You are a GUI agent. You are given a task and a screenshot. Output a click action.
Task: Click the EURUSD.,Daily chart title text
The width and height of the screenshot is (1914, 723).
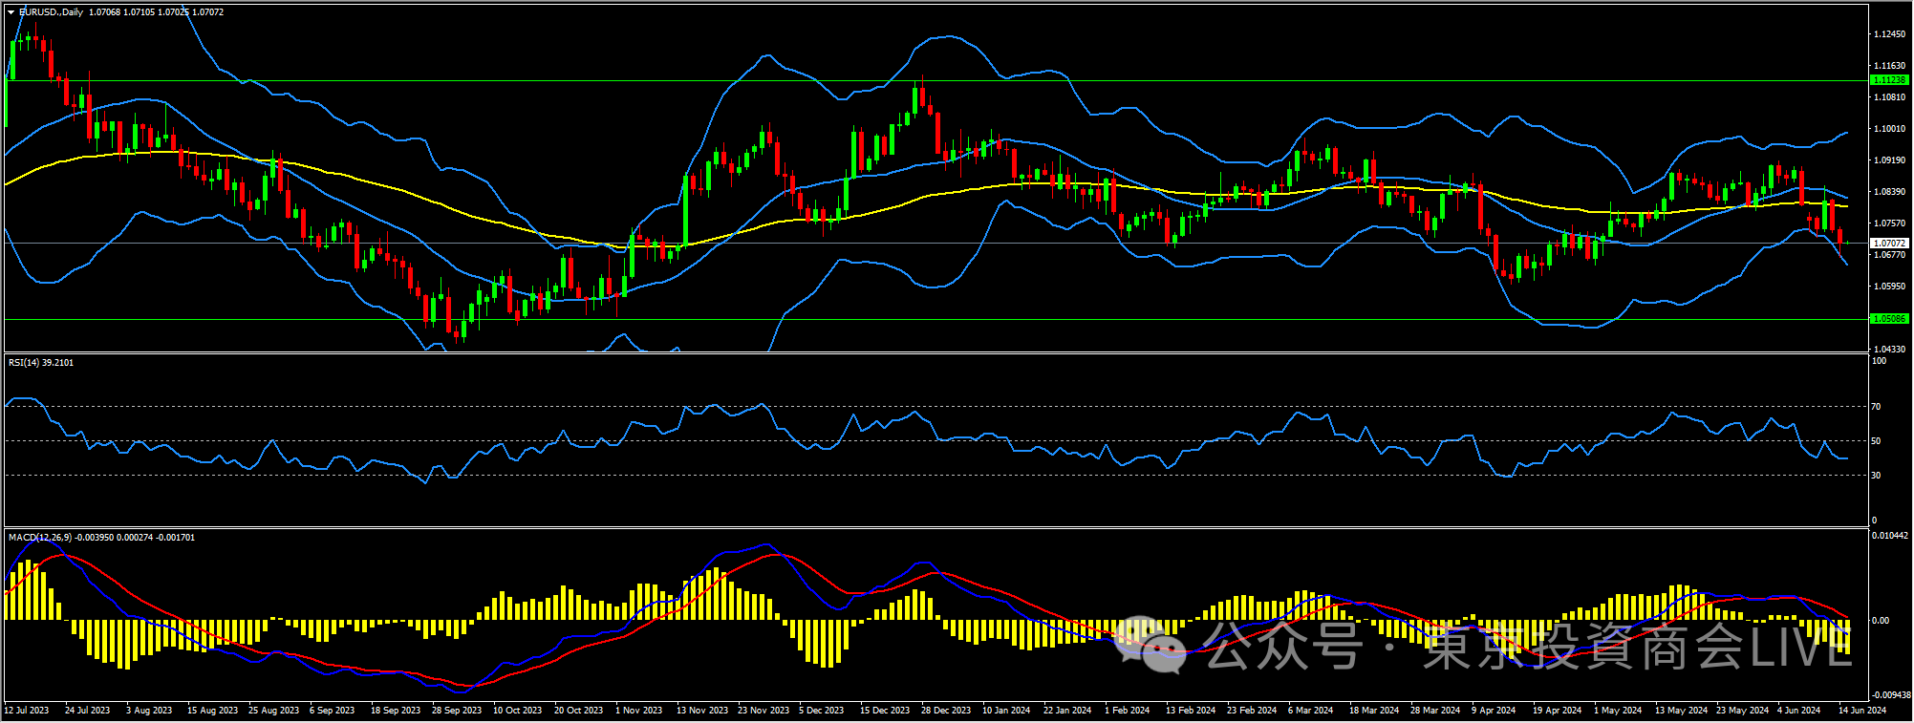[x=52, y=12]
